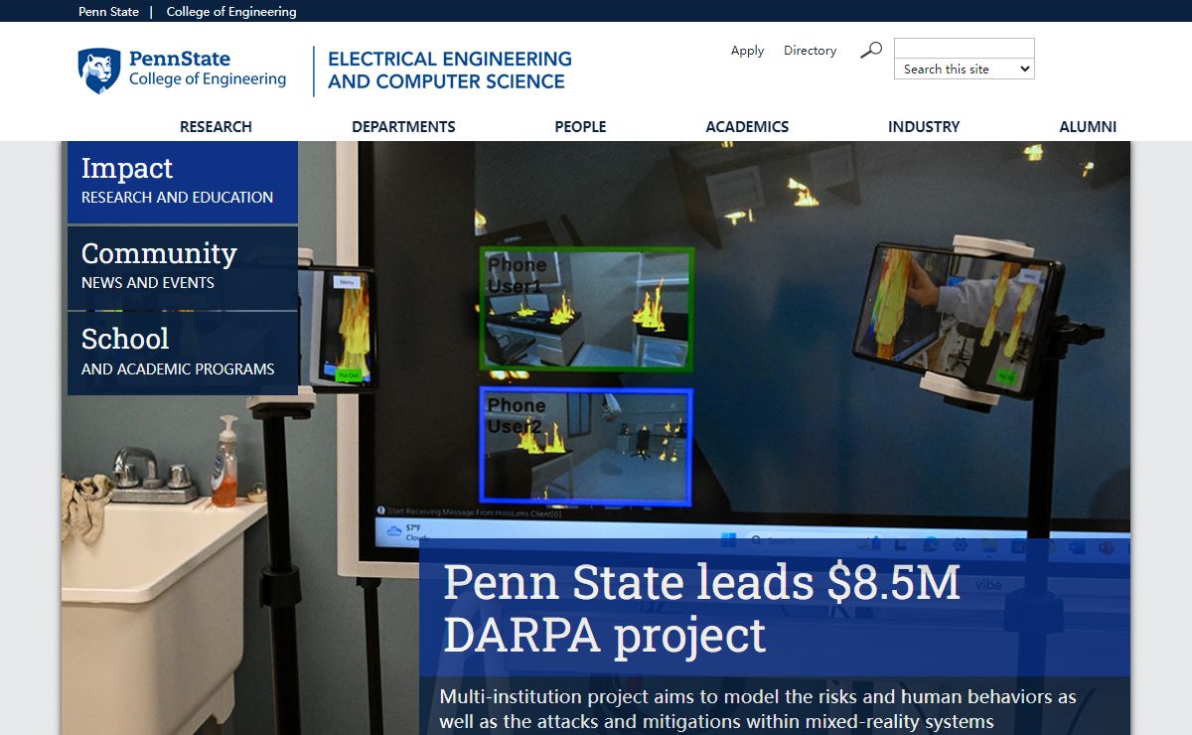Select the School and Academic Programs panel

(x=183, y=354)
